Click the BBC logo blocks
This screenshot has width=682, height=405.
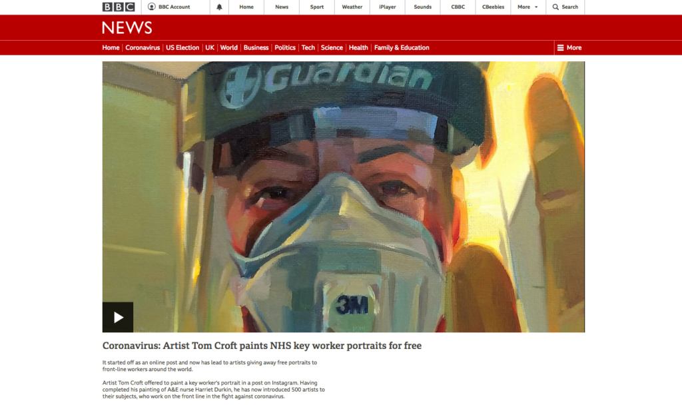(x=119, y=7)
